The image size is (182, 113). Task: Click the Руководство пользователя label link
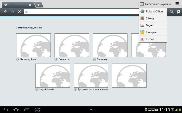point(93,90)
